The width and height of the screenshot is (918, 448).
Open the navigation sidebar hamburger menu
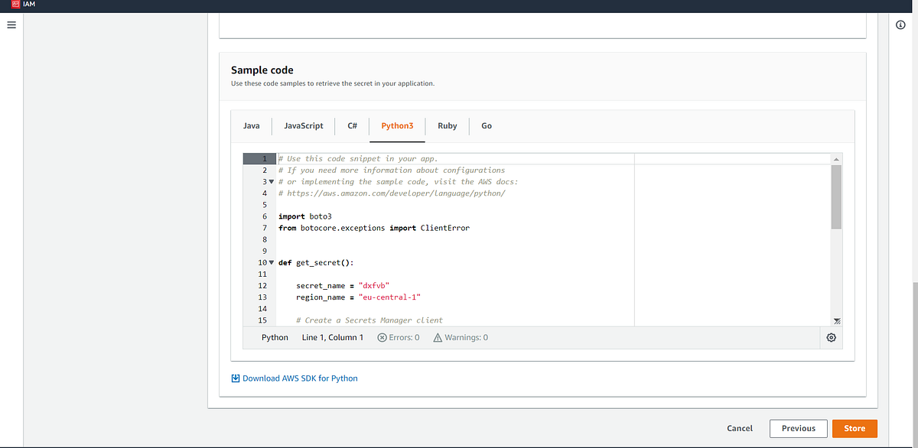(11, 24)
